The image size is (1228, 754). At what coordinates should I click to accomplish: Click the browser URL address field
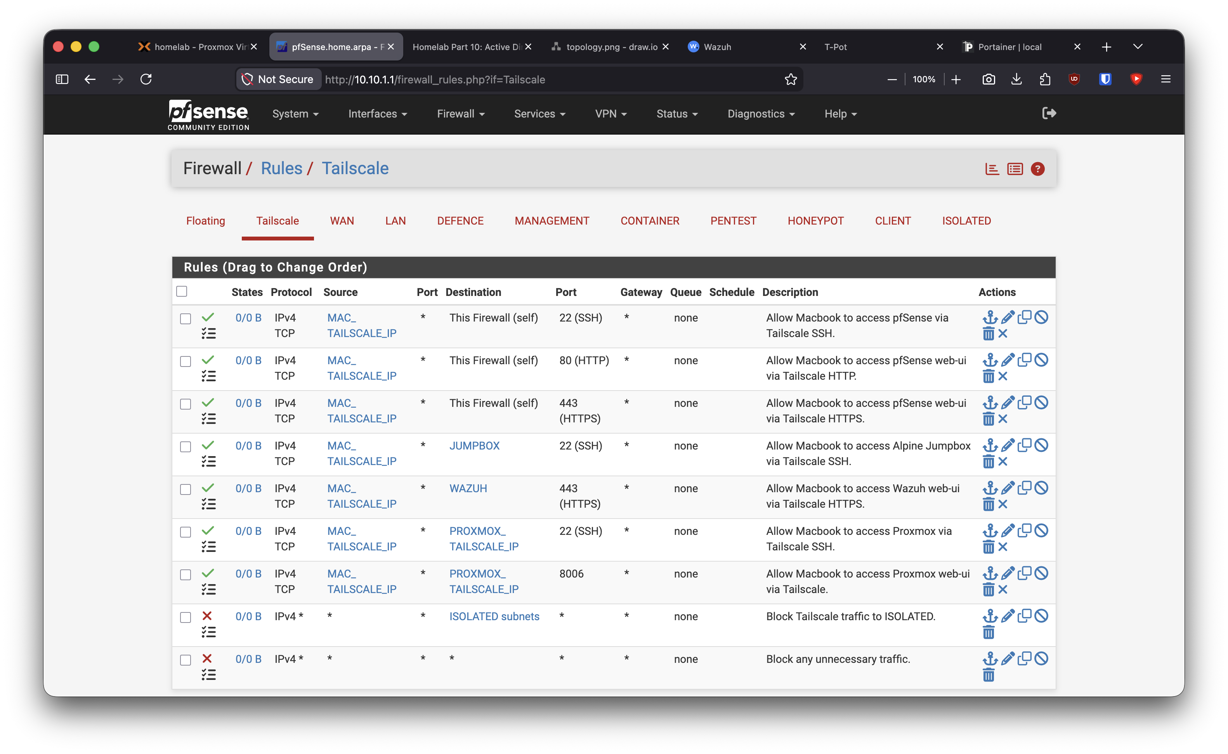(x=549, y=79)
